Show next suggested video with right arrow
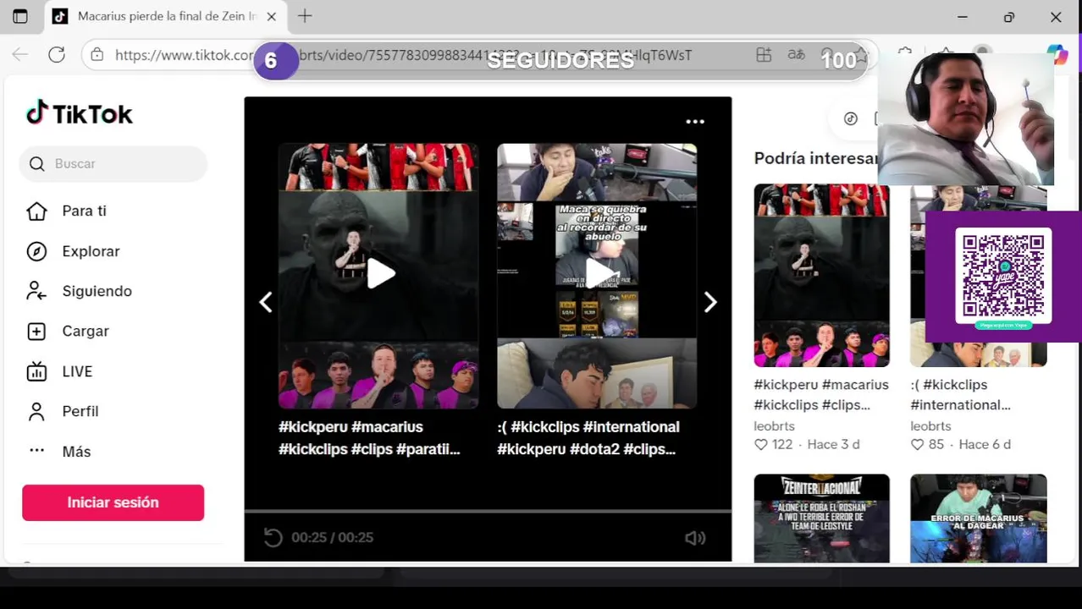The height and width of the screenshot is (609, 1082). pos(710,302)
